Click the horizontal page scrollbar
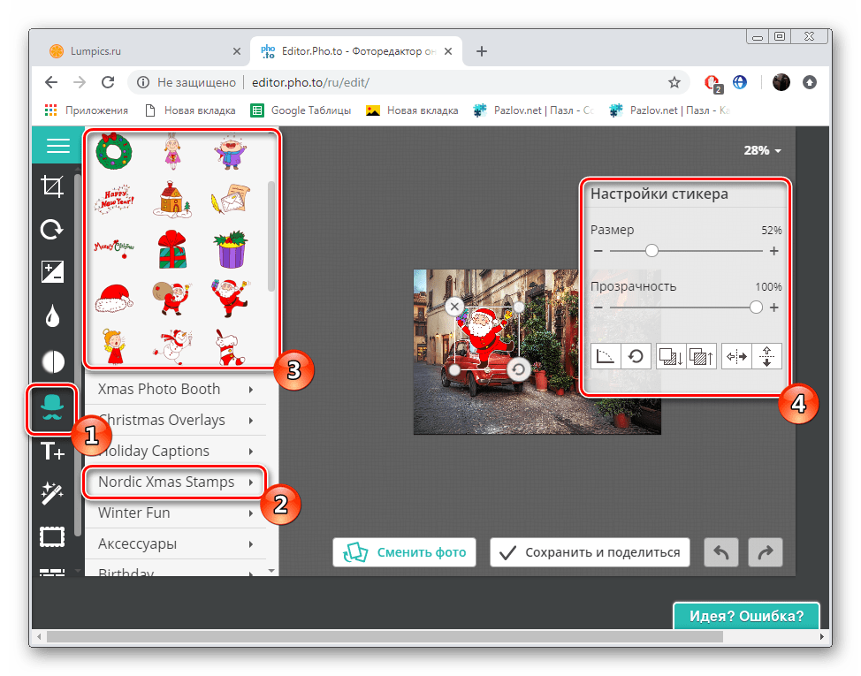 (x=385, y=636)
